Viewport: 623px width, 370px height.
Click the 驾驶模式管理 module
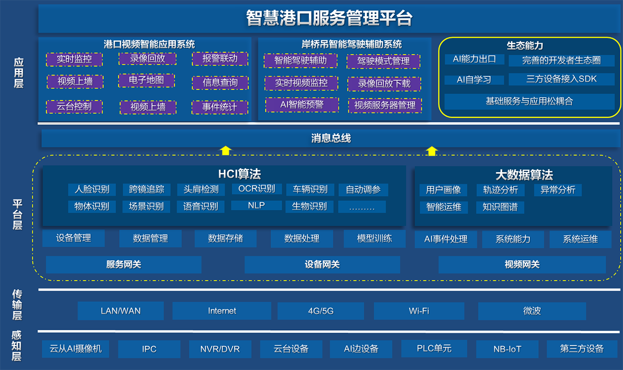pos(383,61)
